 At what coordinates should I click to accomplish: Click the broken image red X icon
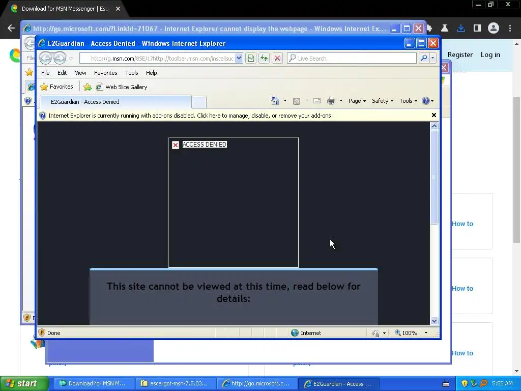(x=176, y=145)
